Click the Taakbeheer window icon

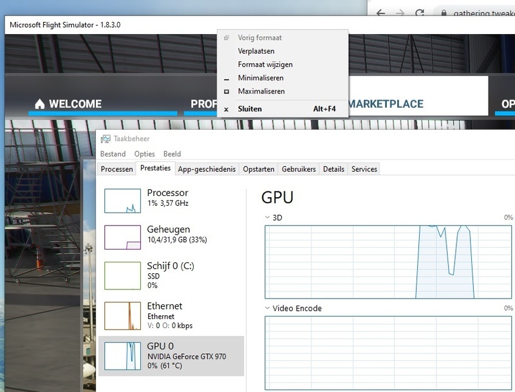[106, 139]
